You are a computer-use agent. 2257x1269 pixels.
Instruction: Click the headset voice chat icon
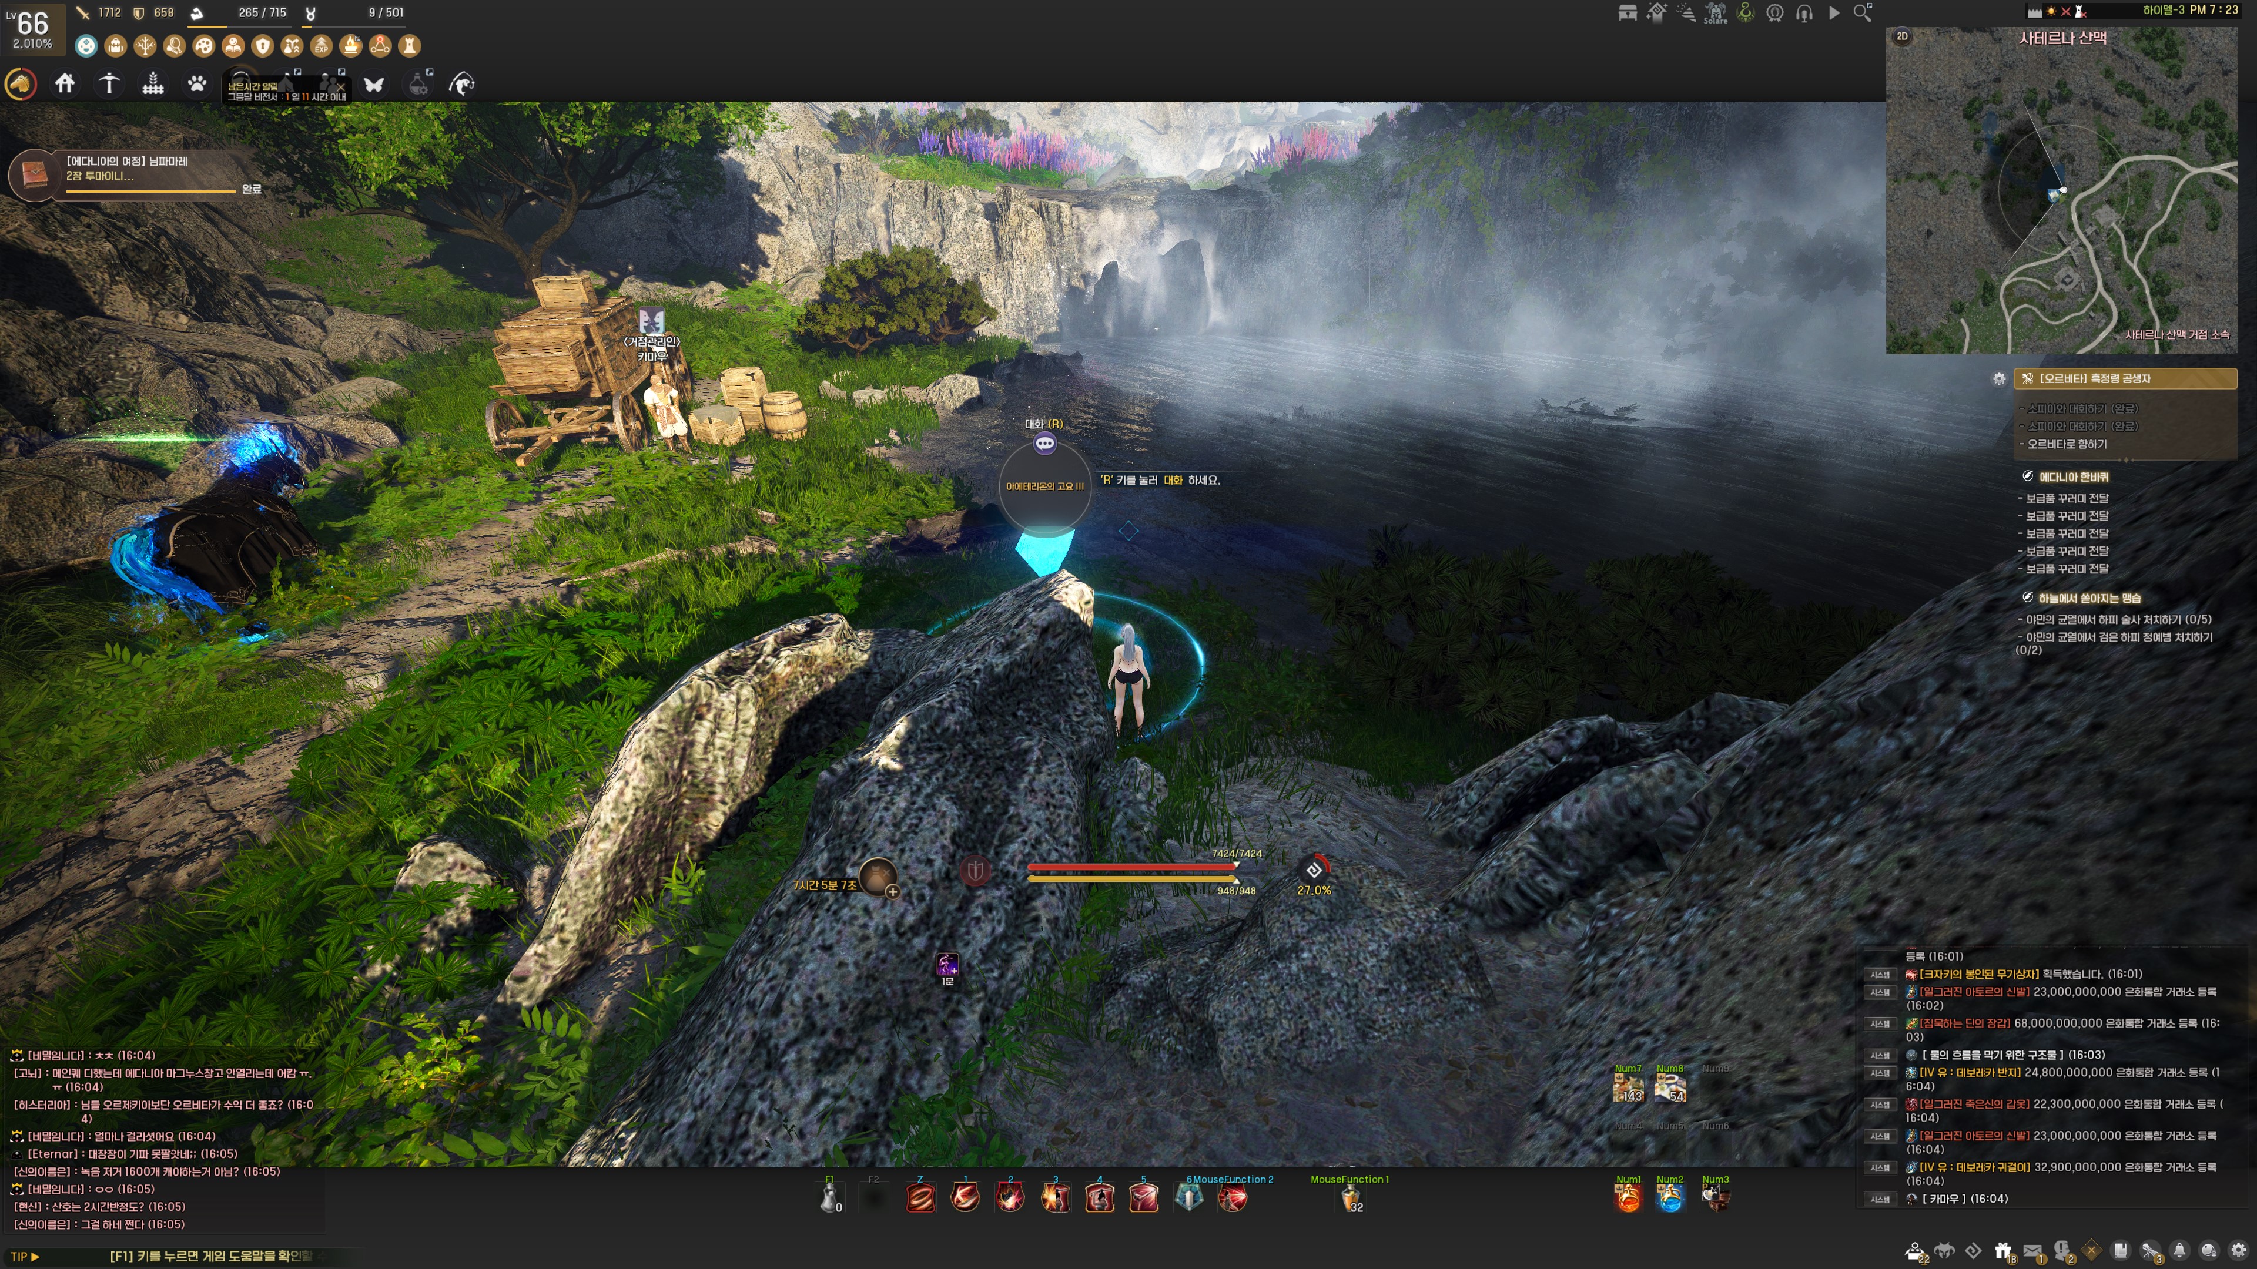point(1804,12)
